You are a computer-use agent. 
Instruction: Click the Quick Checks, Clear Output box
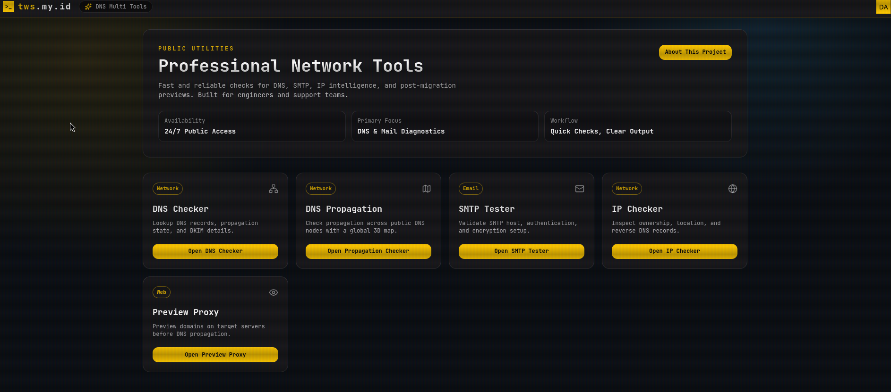638,126
